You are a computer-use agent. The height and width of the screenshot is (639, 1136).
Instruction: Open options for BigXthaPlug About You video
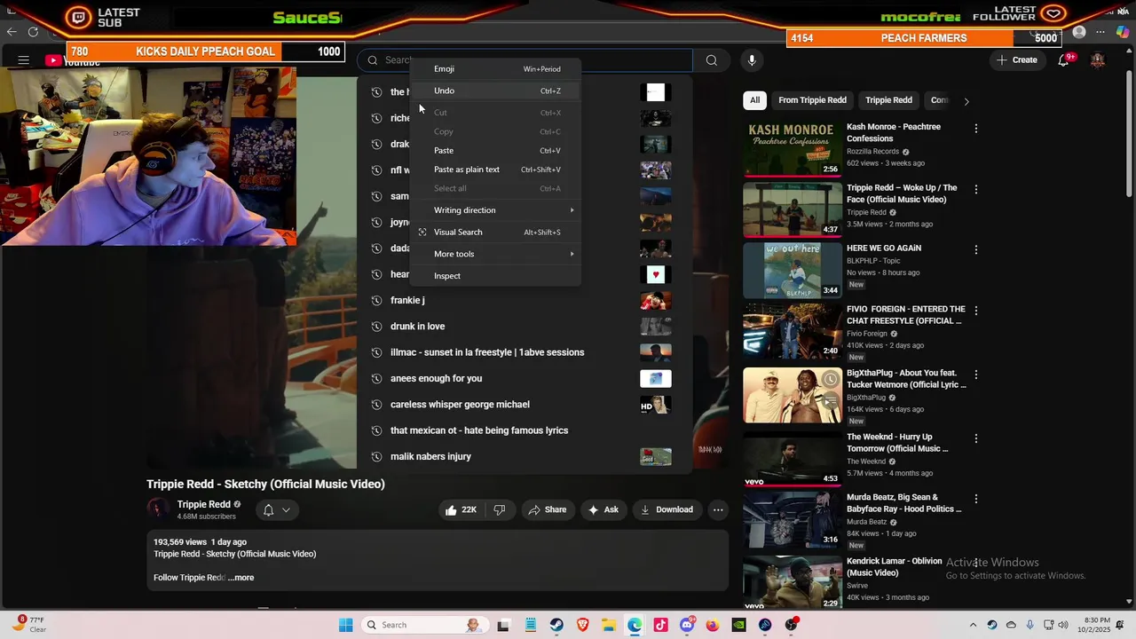click(975, 375)
